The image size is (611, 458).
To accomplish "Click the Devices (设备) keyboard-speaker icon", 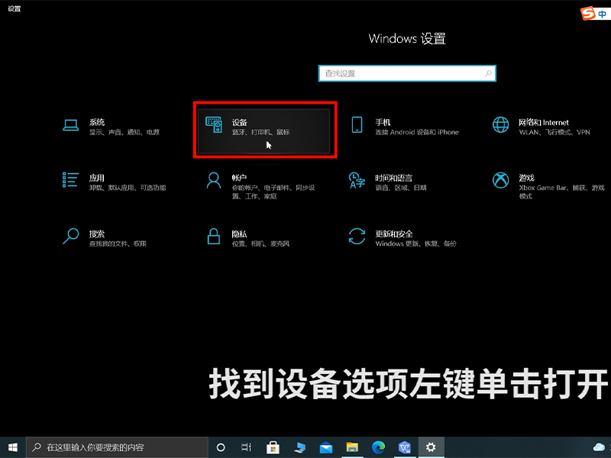I will [x=214, y=124].
